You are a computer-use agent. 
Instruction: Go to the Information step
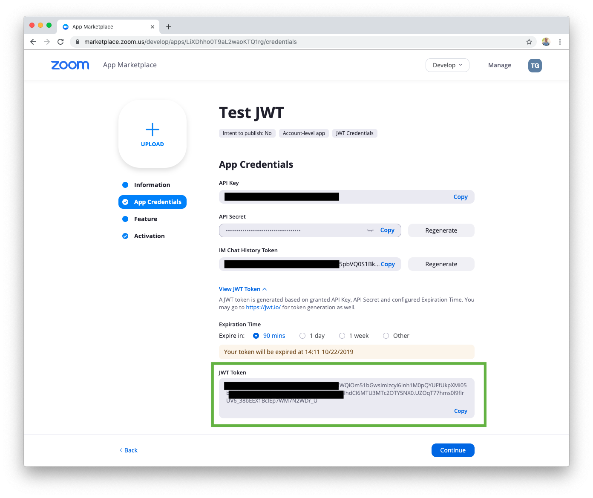click(152, 185)
